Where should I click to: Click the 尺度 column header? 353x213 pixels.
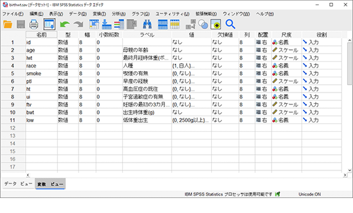pos(286,35)
